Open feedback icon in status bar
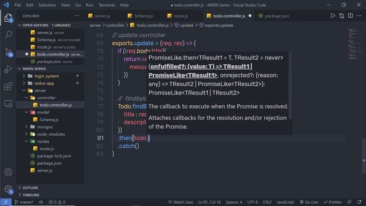Viewport: 366px width, 206px height. 349,202
